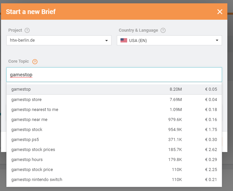Select 'gamestop hours' suggestion
This screenshot has width=233, height=191.
(114, 159)
